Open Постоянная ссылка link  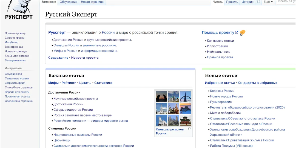[x=18, y=96]
